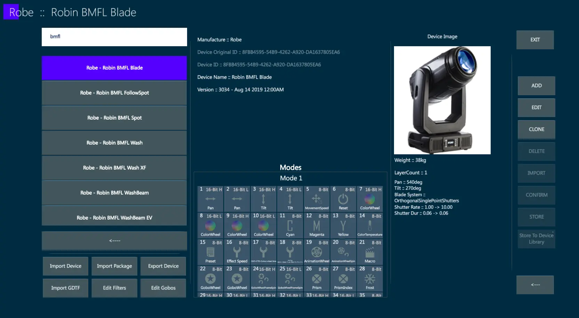579x318 pixels.
Task: Click the ADD button
Action: (537, 86)
